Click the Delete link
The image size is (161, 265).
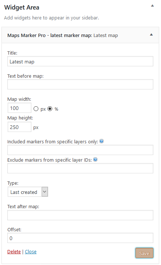(x=14, y=252)
